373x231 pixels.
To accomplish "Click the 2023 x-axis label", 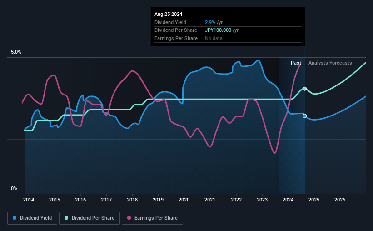I will coord(262,200).
